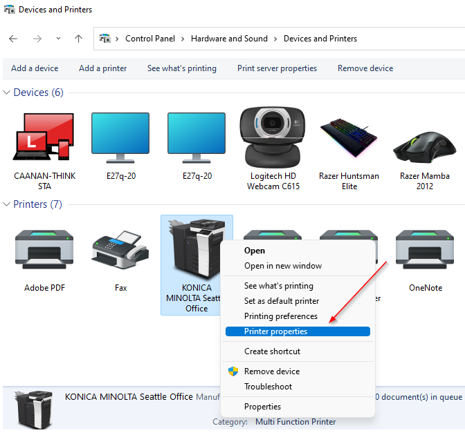465x435 pixels.
Task: Click the Devices and Printers title bar icon
Action: point(9,10)
